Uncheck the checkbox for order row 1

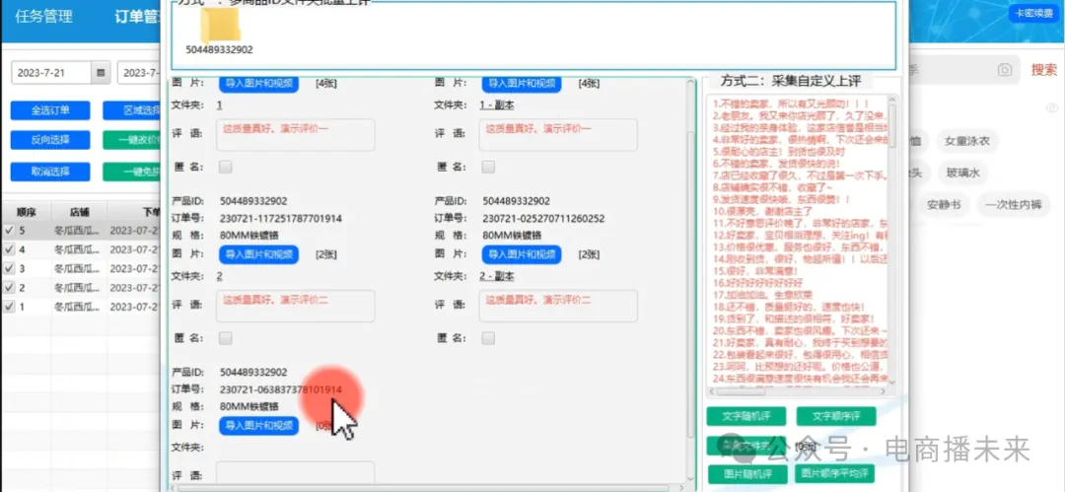point(10,307)
